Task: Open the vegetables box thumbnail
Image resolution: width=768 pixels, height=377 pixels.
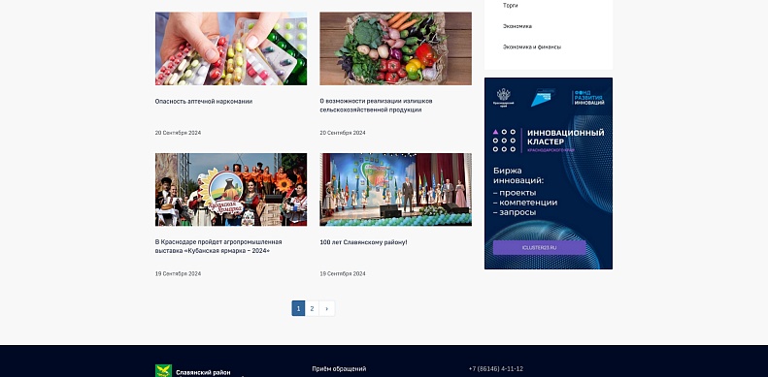Action: point(396,48)
